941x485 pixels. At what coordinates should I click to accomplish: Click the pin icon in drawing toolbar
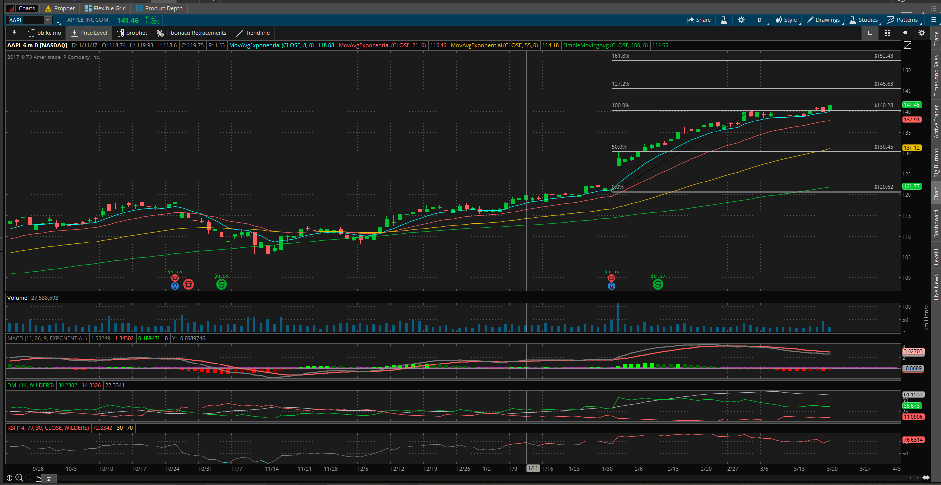pyautogui.click(x=14, y=33)
